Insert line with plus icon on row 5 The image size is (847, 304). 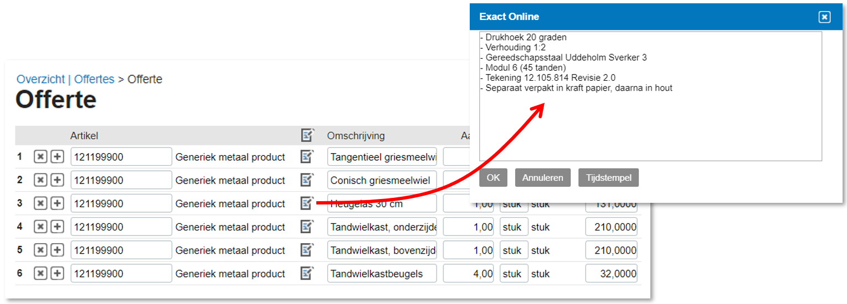[57, 250]
